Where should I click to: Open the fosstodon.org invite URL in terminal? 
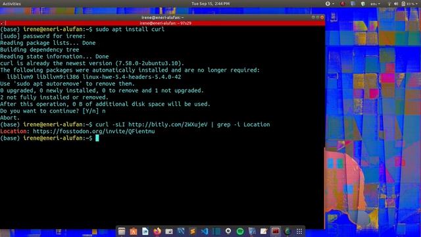[x=93, y=132]
